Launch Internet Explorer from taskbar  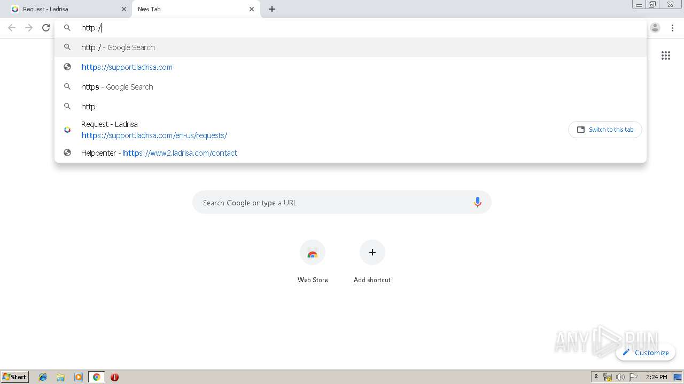click(x=43, y=377)
